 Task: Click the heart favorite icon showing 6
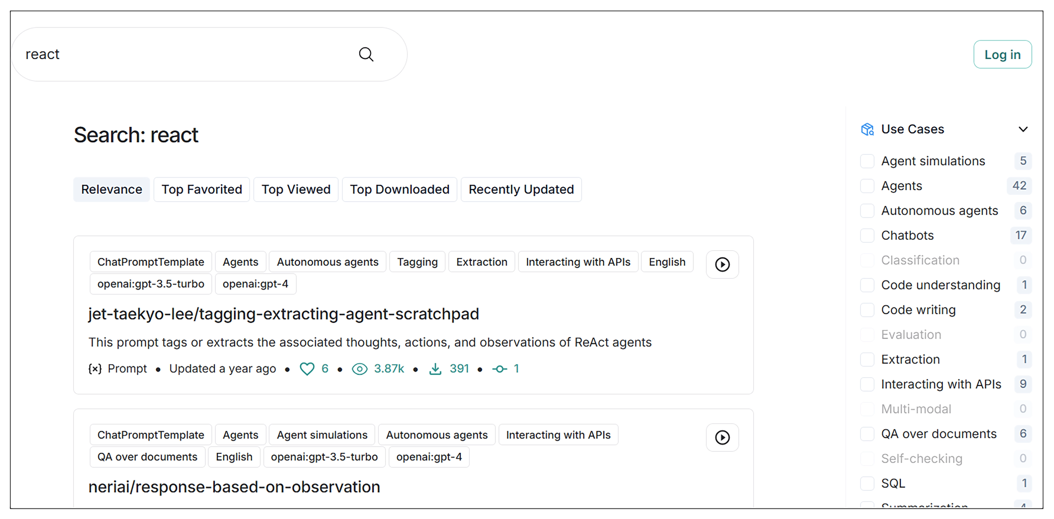tap(307, 369)
